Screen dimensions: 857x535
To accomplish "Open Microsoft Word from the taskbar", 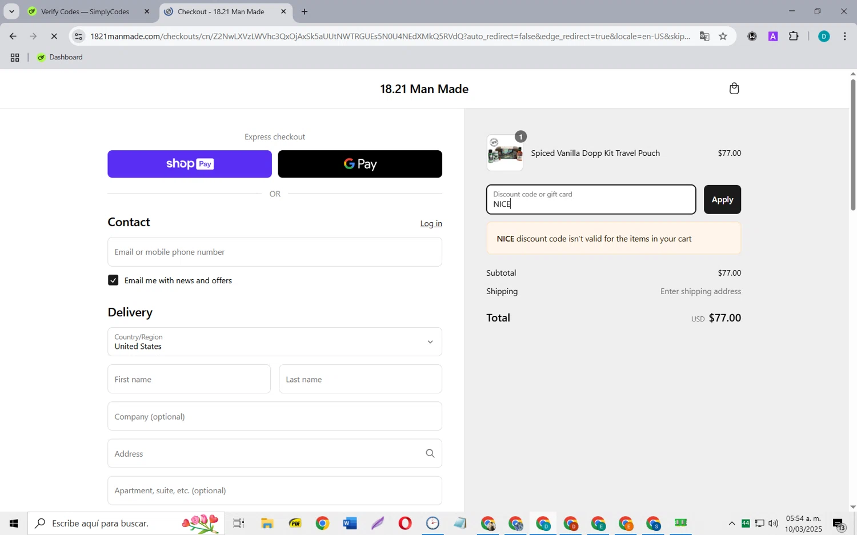I will (350, 523).
